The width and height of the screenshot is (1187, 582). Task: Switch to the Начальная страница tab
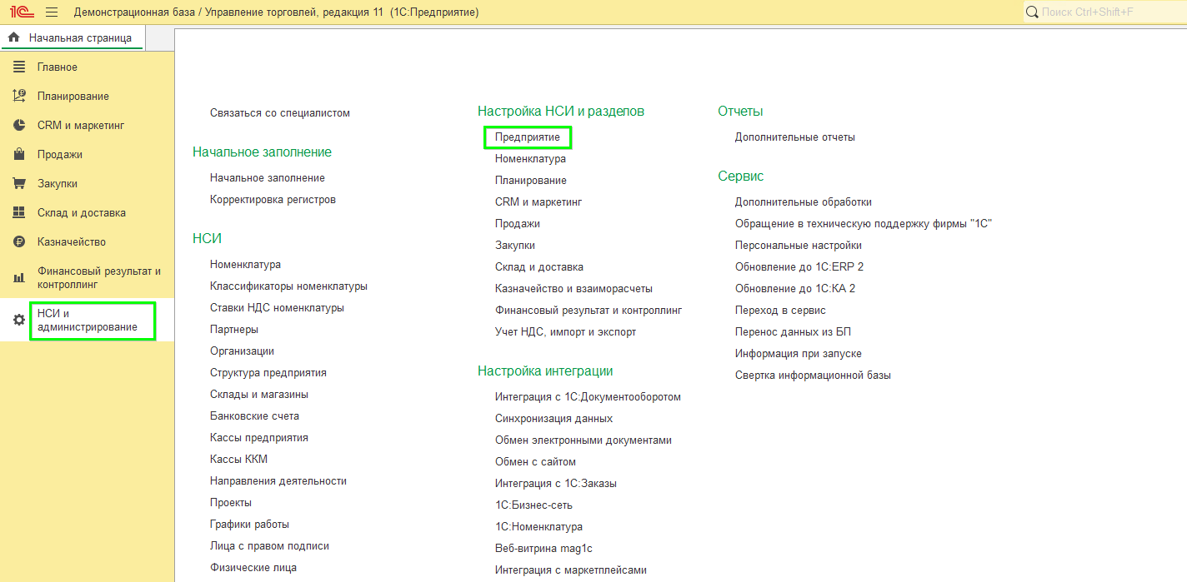72,37
